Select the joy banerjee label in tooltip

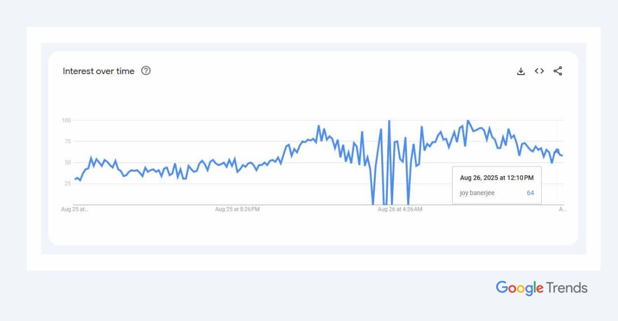coord(477,193)
